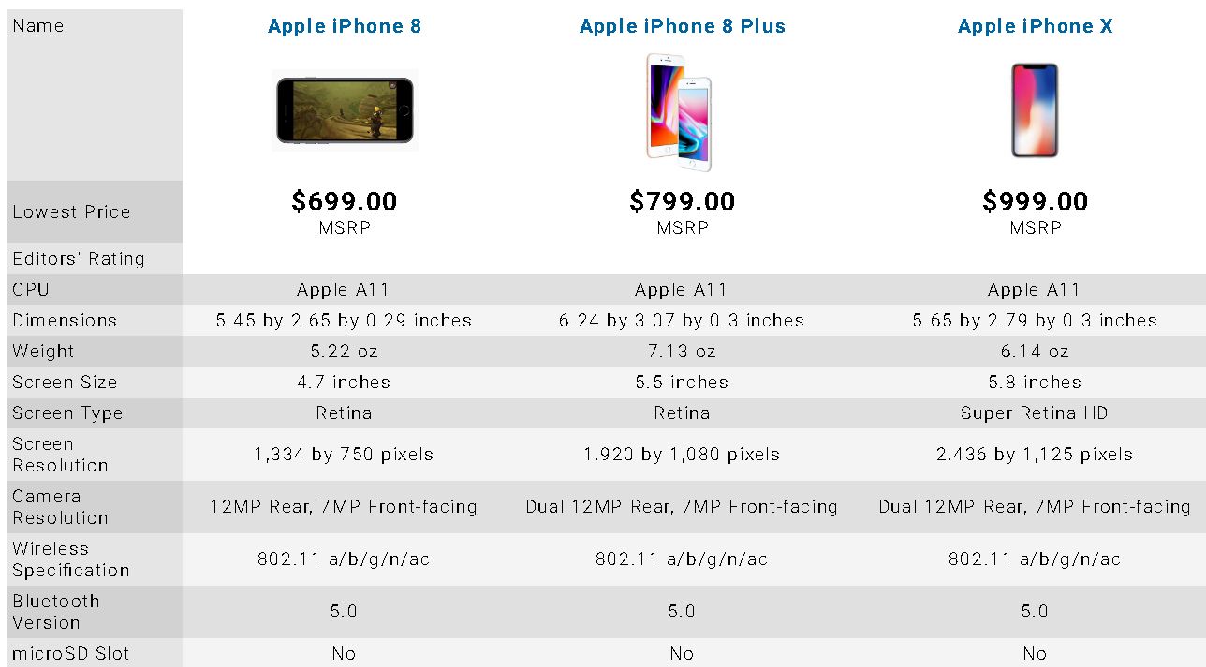Select the Editors' Rating row label
The width and height of the screenshot is (1206, 667).
[x=79, y=259]
